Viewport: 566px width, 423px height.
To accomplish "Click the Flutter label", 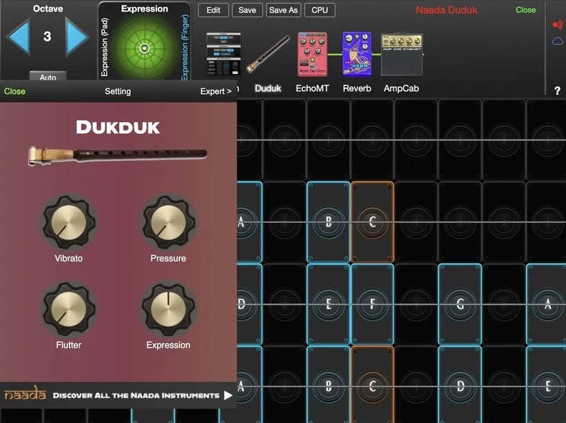I will tap(69, 345).
